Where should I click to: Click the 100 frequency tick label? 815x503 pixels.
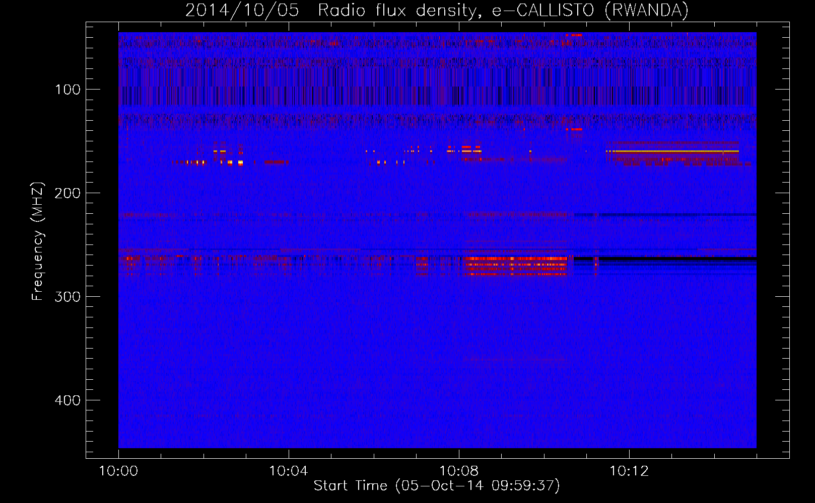68,90
